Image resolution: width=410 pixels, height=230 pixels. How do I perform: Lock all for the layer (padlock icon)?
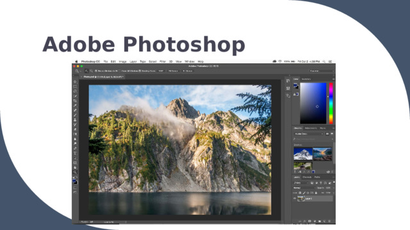[316, 193]
